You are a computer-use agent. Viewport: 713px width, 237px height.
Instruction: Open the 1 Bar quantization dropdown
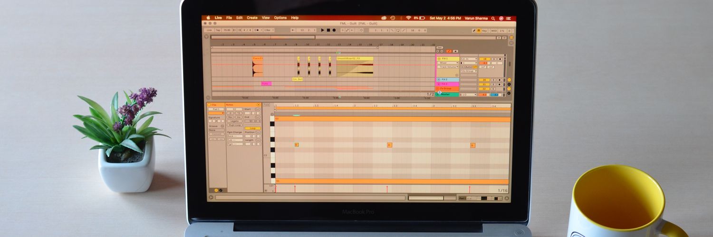pyautogui.click(x=269, y=30)
